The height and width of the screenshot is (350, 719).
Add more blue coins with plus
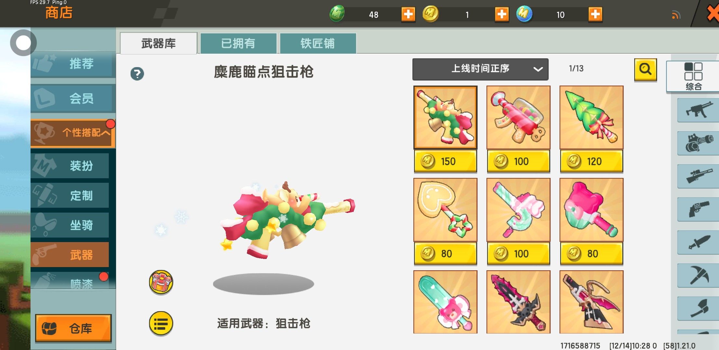[x=595, y=14]
